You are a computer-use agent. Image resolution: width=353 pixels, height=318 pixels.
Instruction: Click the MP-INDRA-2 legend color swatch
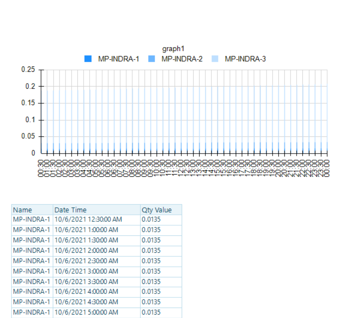tap(152, 59)
